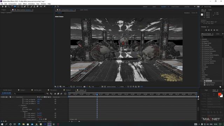
Task: Open Windows File Explorer from taskbar
Action: pos(23,124)
